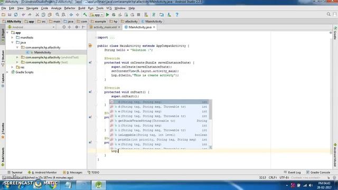Open the Build menu
The image size is (338, 190).
(81, 8)
